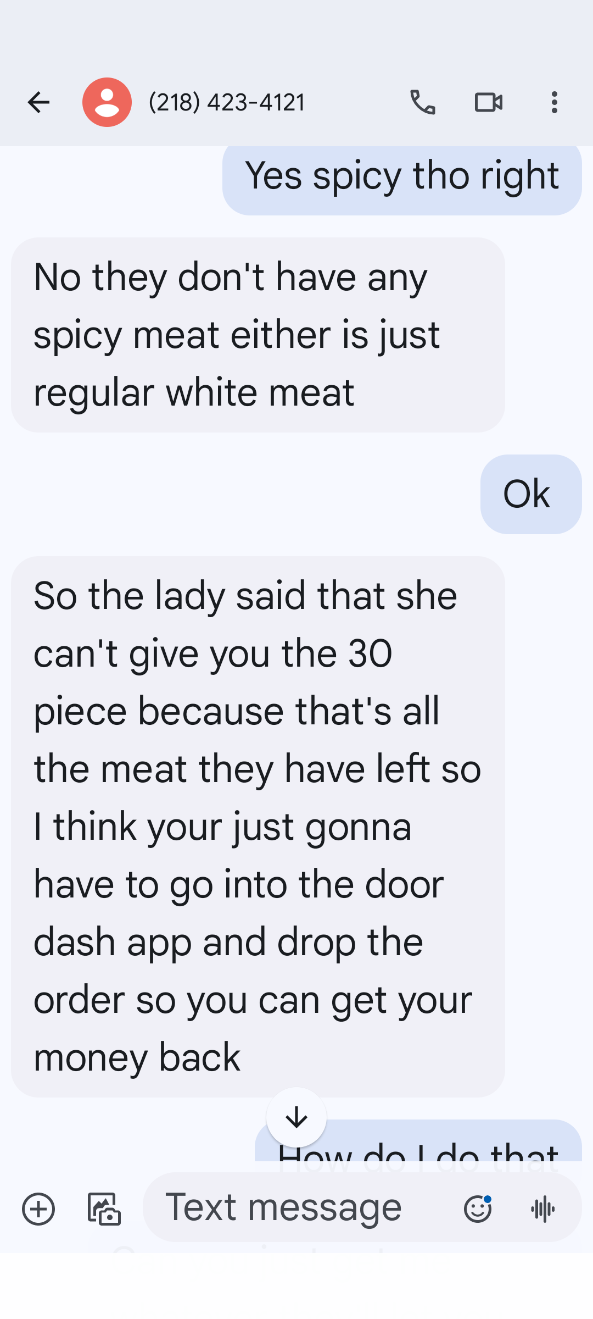This screenshot has width=593, height=1319.
Task: Tap the (218) 423-4121 contact title
Action: click(x=227, y=102)
